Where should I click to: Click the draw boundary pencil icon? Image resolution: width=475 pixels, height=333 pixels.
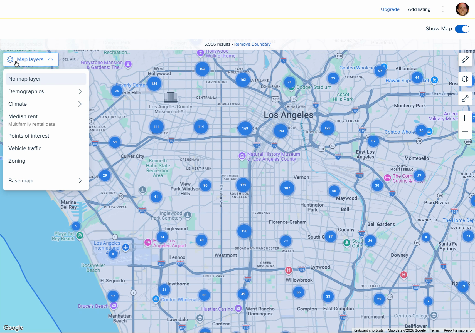(x=465, y=59)
